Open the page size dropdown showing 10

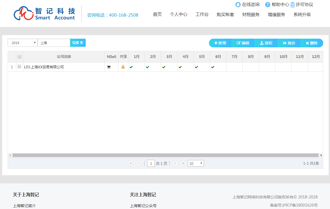coord(196,163)
